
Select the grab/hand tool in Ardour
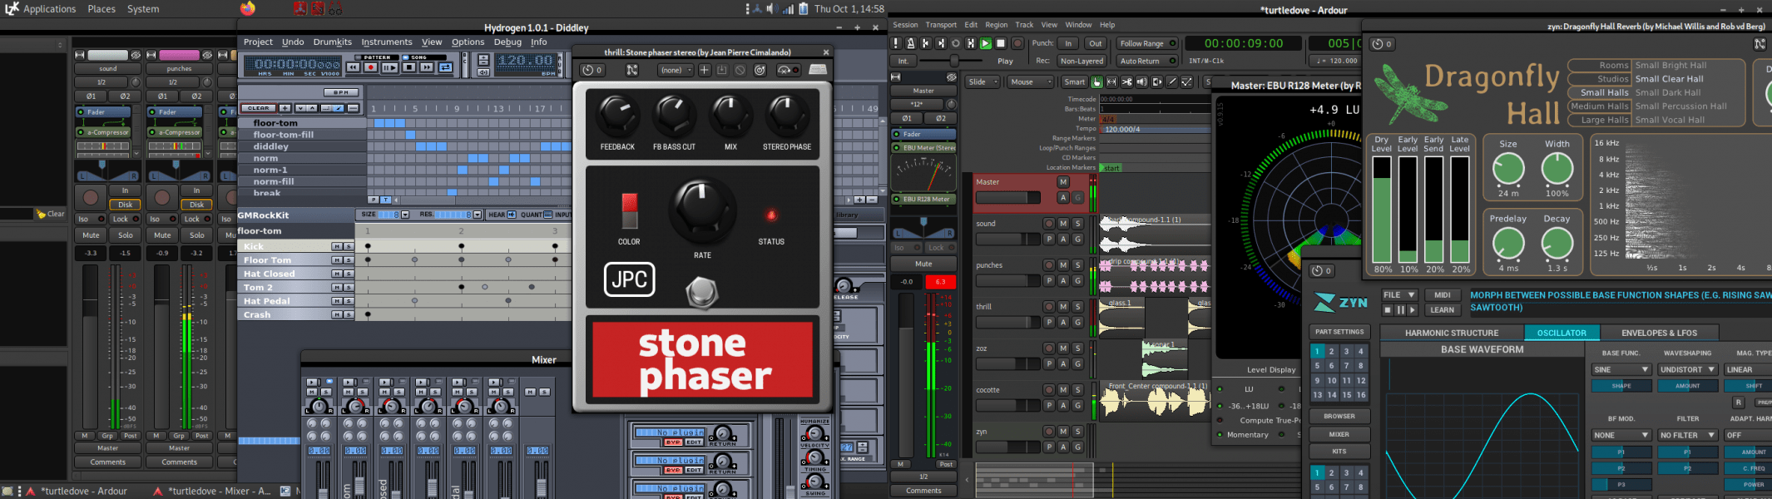[x=1096, y=82]
